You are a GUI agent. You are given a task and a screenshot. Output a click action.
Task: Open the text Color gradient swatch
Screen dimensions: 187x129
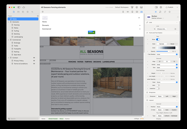pos(166,48)
